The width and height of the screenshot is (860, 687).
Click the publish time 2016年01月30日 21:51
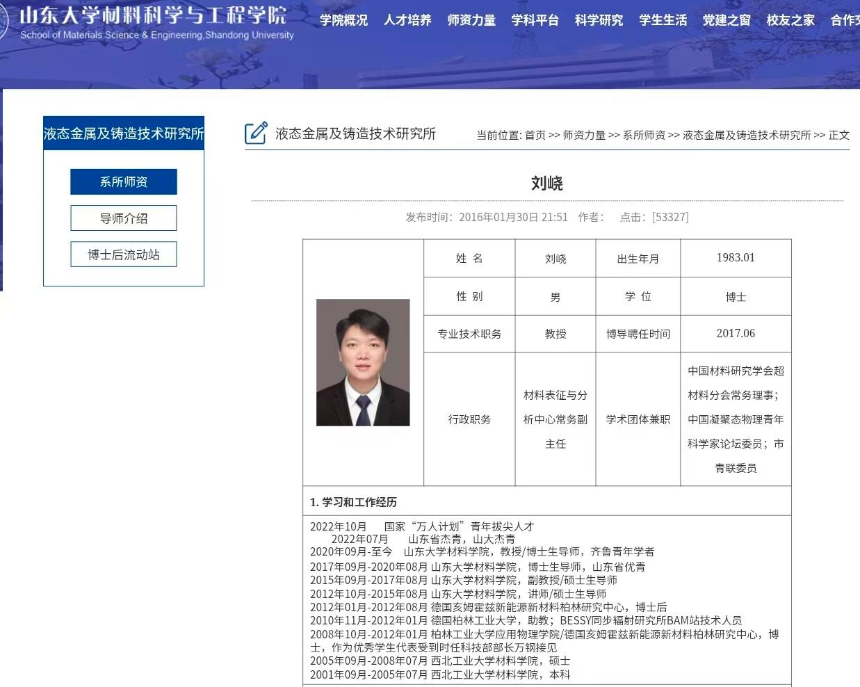pos(513,217)
